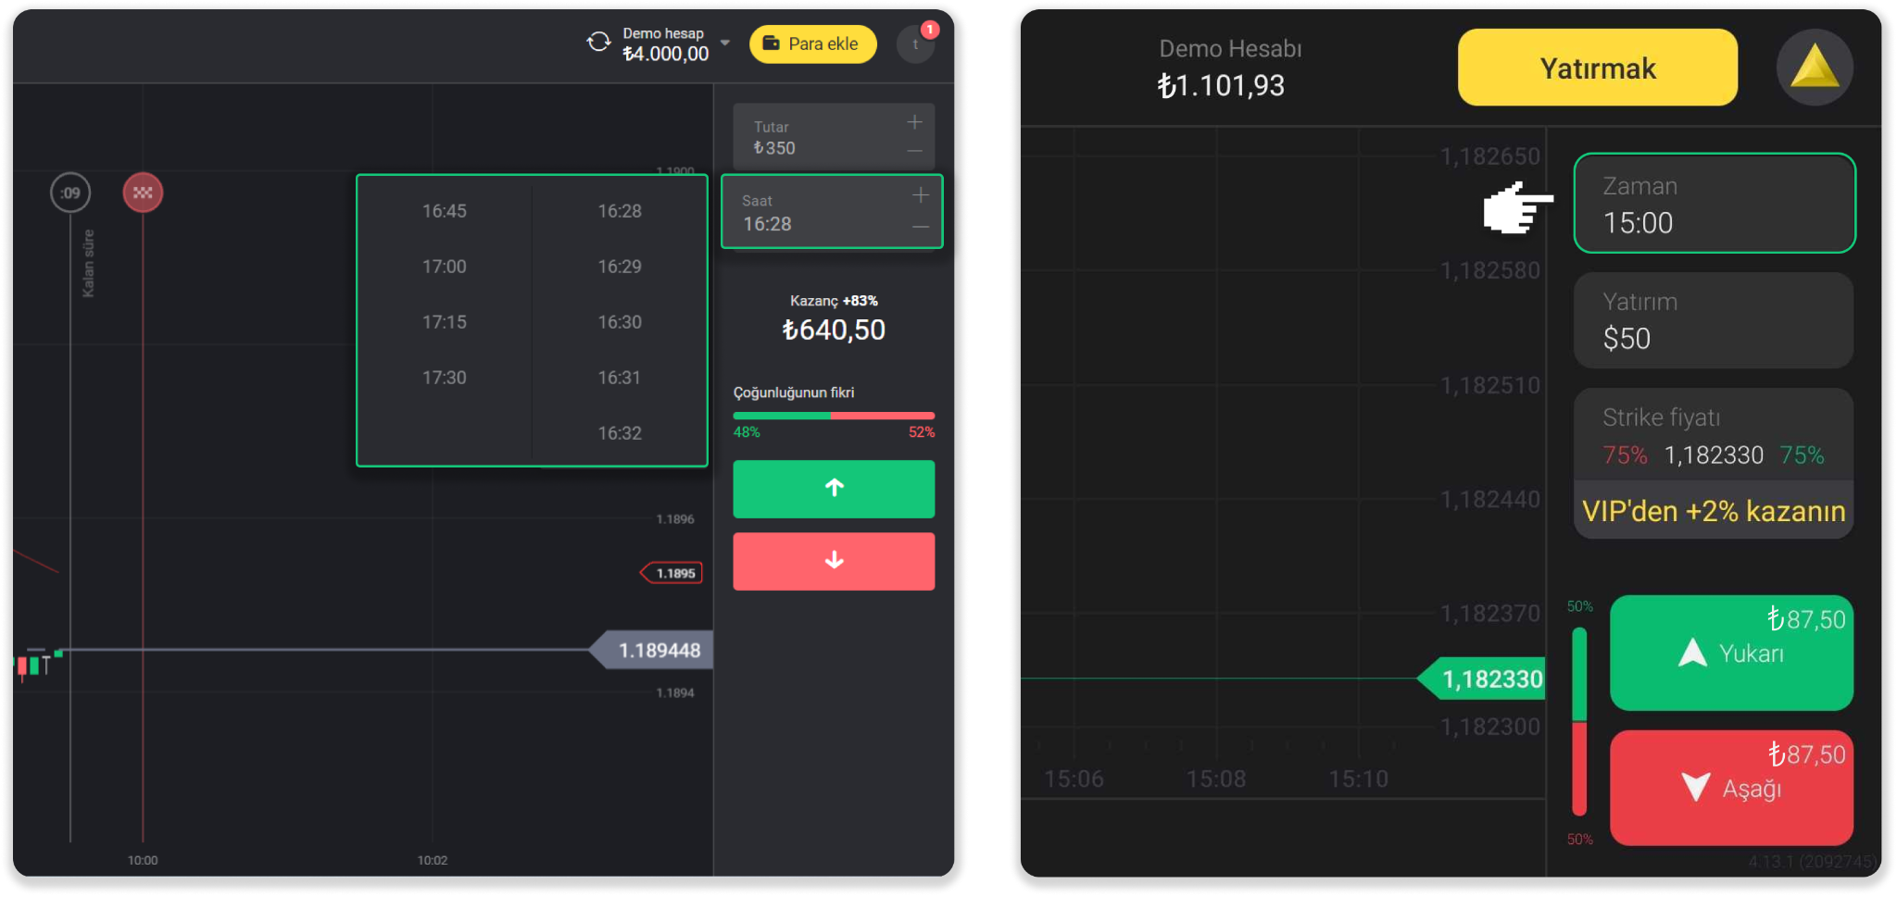Image resolution: width=1897 pixels, height=897 pixels.
Task: Open the Yatırım $50 amount field
Action: 1714,320
